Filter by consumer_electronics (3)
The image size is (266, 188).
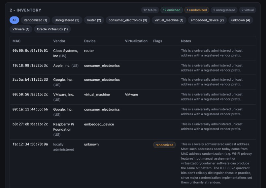pos(128,20)
